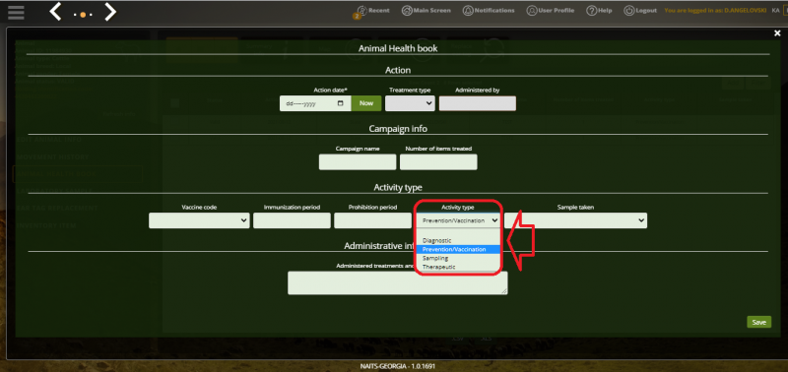Open the Treatment type dropdown
Viewport: 788px width, 372px height.
coord(410,103)
